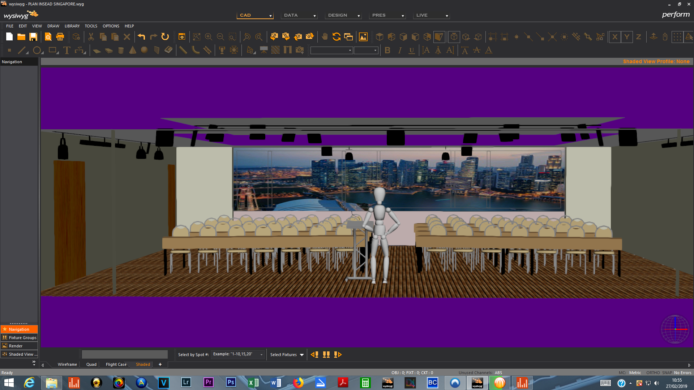
Task: Click the Print icon
Action: point(60,37)
